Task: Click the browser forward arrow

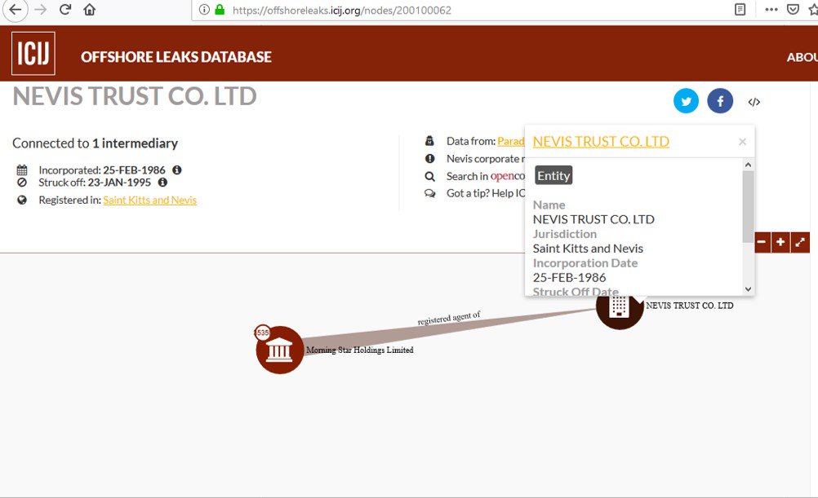Action: click(x=41, y=10)
